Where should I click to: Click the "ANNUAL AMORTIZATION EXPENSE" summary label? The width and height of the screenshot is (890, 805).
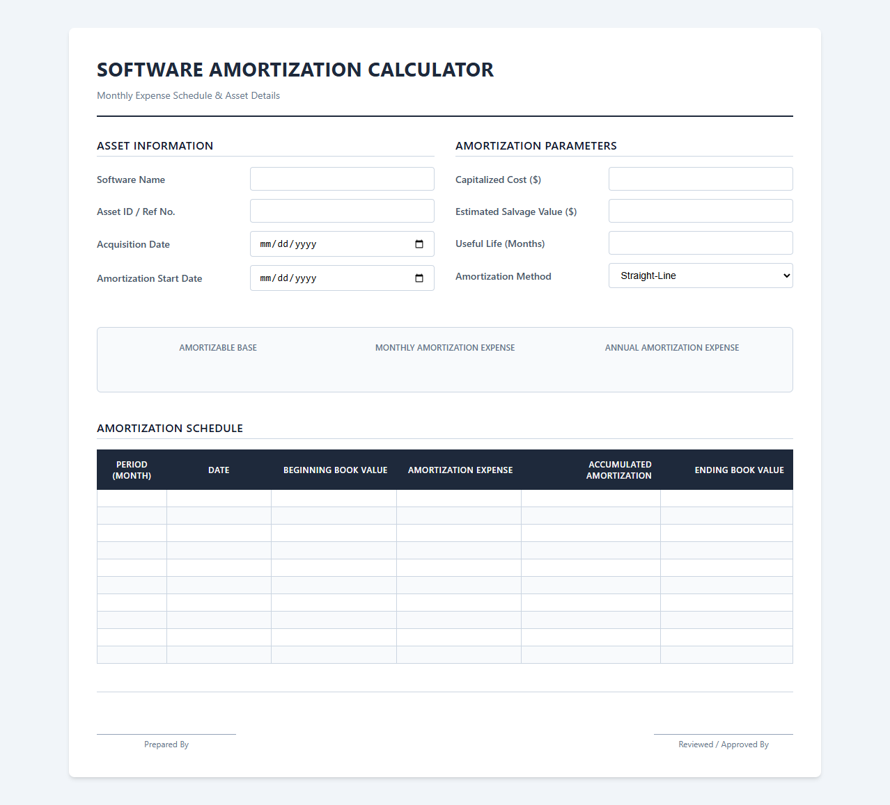(672, 348)
